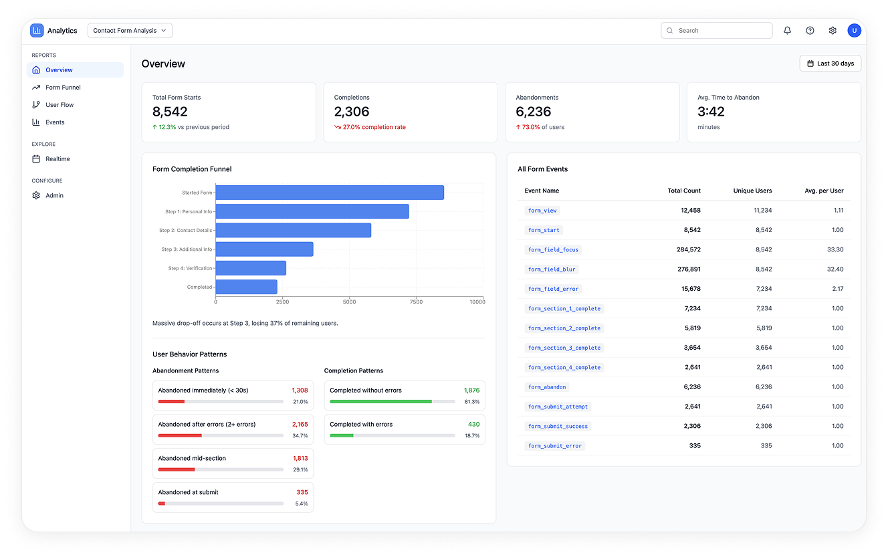The image size is (888, 557).
Task: Open the form_submit_success event
Action: coord(557,426)
